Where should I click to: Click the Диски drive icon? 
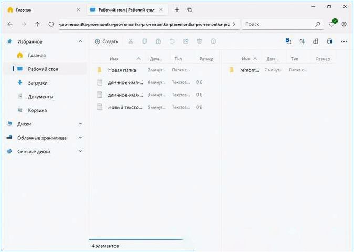9,123
